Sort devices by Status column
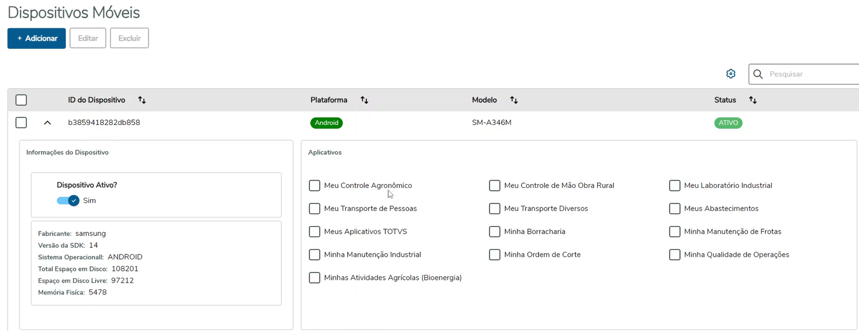859x331 pixels. coord(753,100)
